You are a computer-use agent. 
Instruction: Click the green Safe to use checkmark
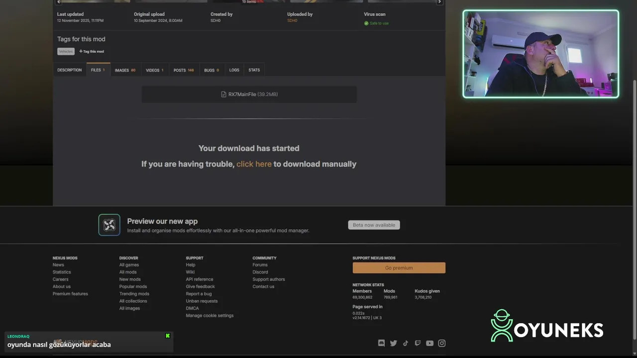click(x=366, y=23)
